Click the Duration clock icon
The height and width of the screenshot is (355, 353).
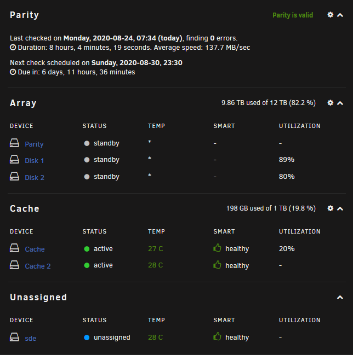click(13, 48)
